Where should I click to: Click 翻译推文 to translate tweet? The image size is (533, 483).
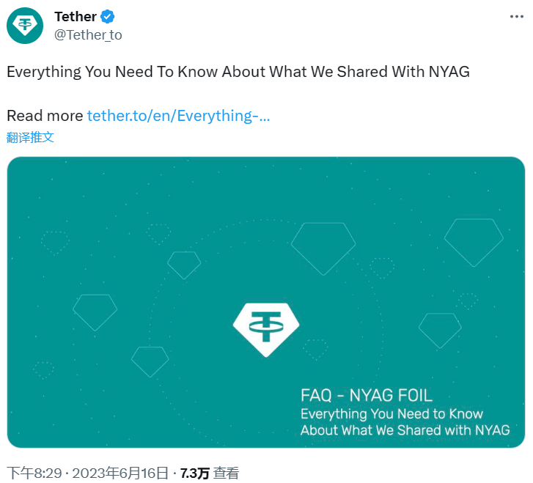click(x=30, y=137)
